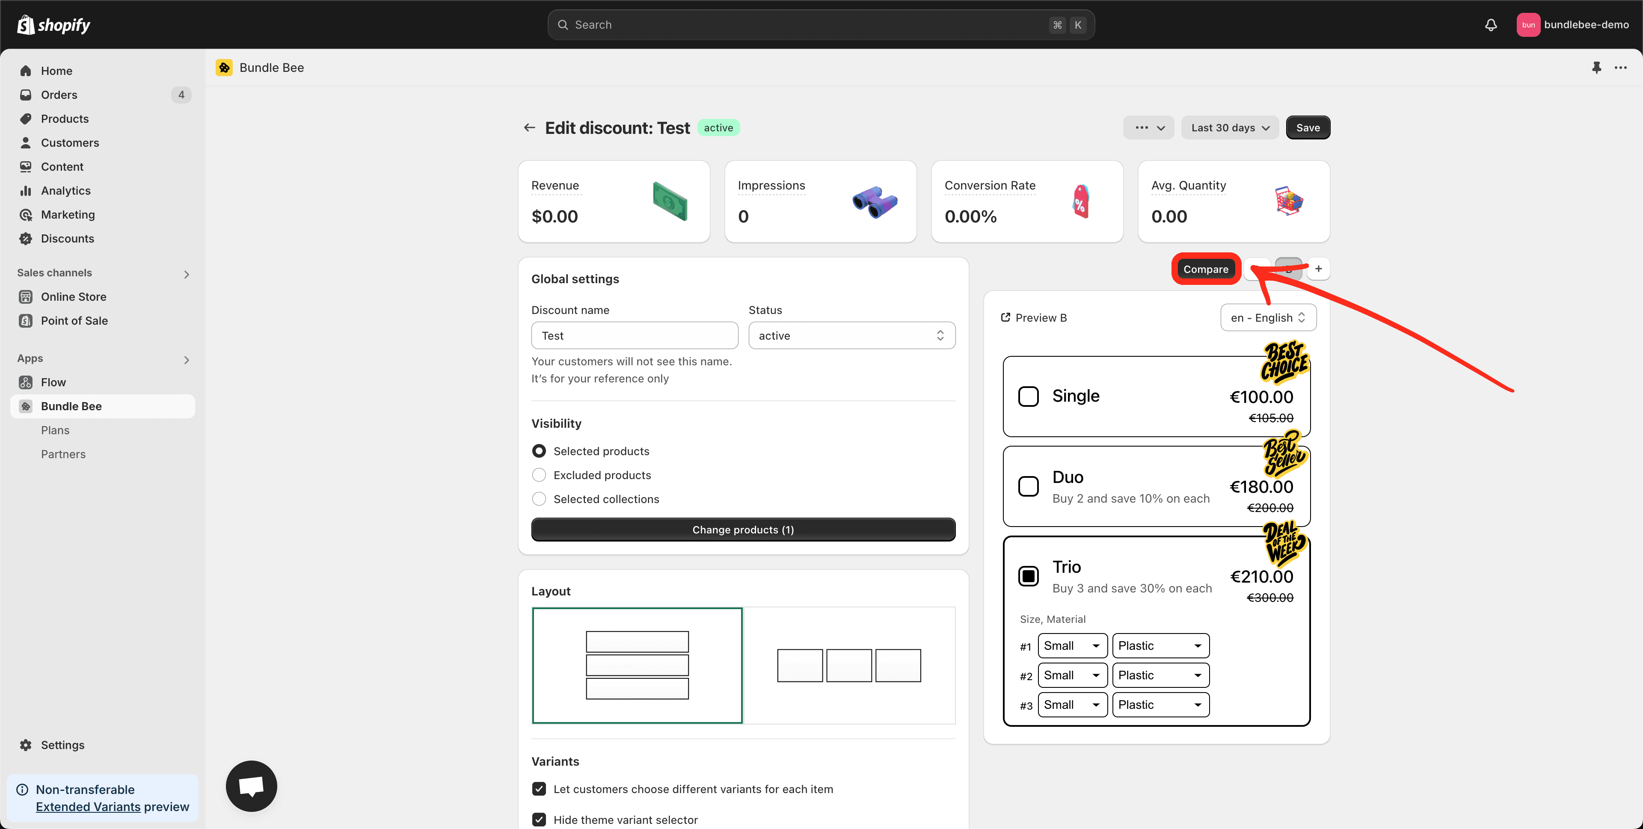Screen dimensions: 1643x829
Task: Expand the 'Last 30 days' date range dropdown
Action: click(x=1230, y=127)
